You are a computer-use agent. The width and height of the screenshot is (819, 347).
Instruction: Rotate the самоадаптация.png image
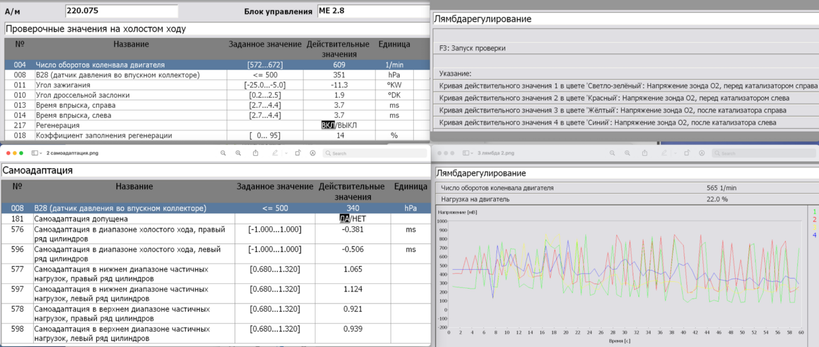coord(297,153)
